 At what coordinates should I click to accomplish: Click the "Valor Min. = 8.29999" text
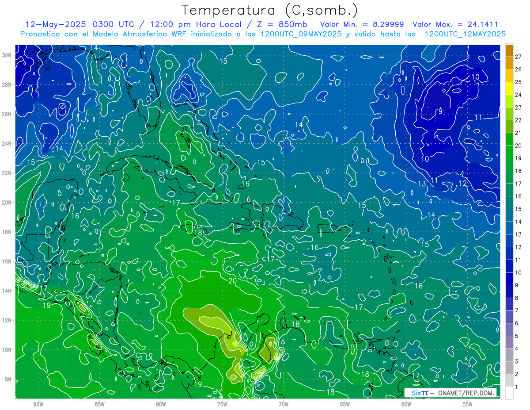(x=361, y=24)
